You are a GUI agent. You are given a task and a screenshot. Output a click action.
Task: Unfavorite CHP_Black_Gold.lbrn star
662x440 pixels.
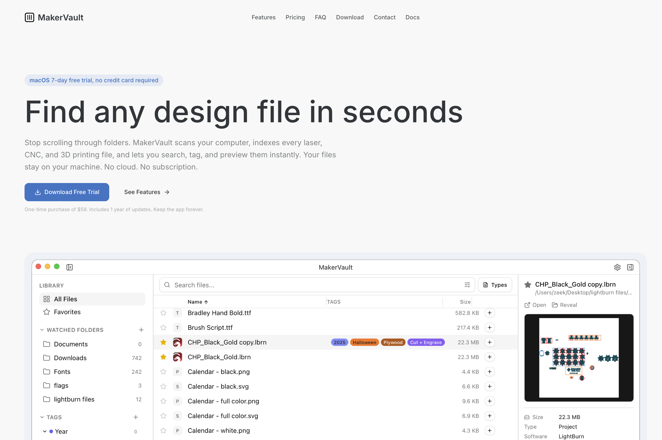point(164,357)
